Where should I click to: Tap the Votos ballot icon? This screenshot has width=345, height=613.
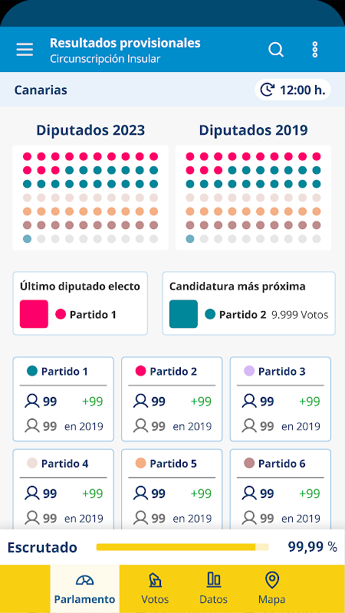pyautogui.click(x=155, y=580)
